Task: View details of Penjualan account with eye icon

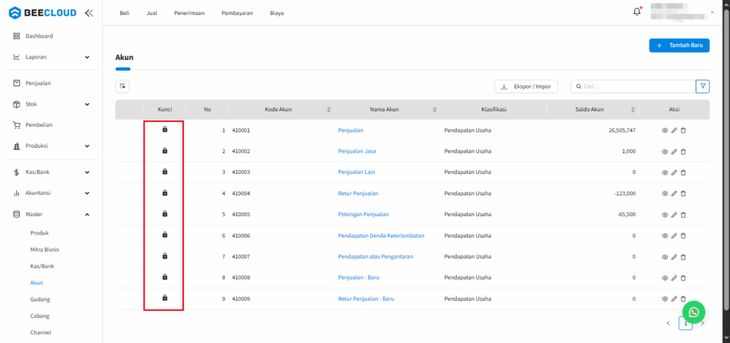Action: tap(665, 131)
